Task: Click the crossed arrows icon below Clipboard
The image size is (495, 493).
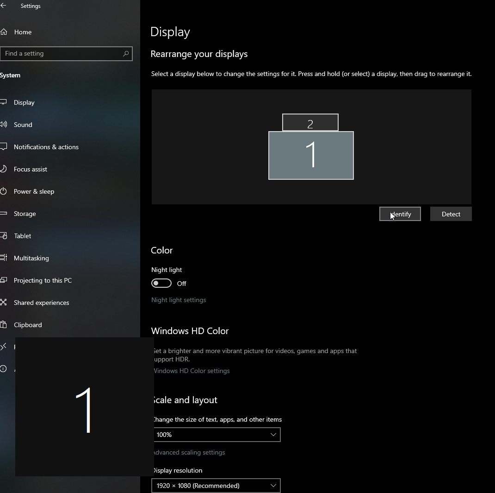Action: (x=3, y=347)
